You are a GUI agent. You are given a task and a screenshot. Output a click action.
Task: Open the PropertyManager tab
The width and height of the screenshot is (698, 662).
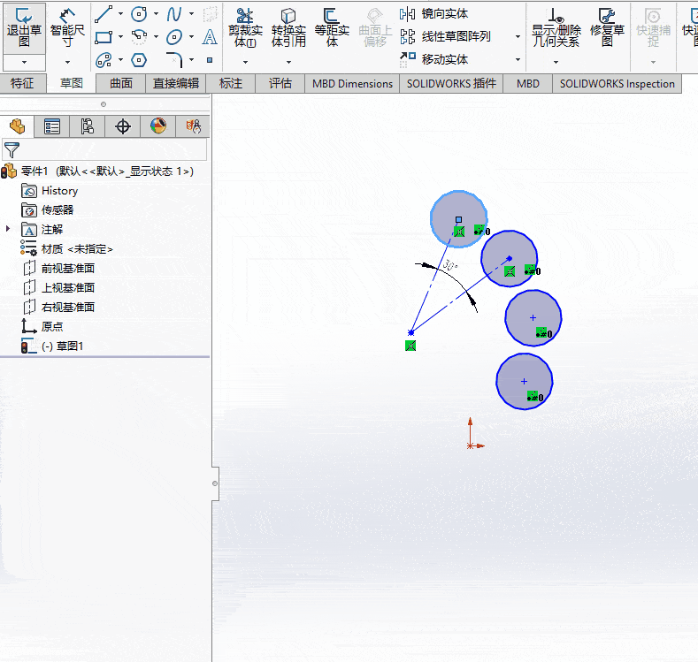coord(51,126)
